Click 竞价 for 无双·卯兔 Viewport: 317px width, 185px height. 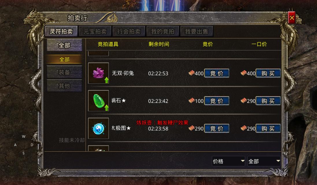click(216, 73)
